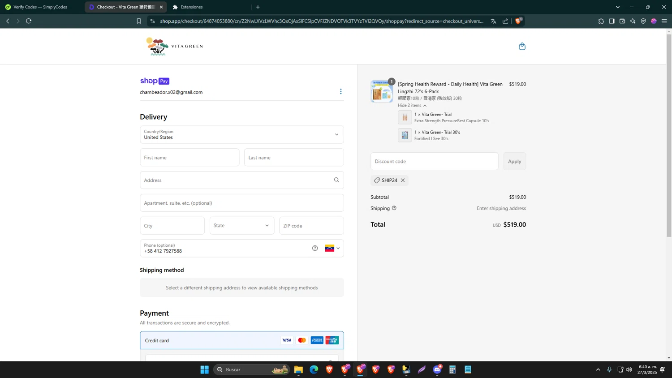Image resolution: width=672 pixels, height=378 pixels.
Task: Open the shopping bag cart icon
Action: (x=522, y=46)
